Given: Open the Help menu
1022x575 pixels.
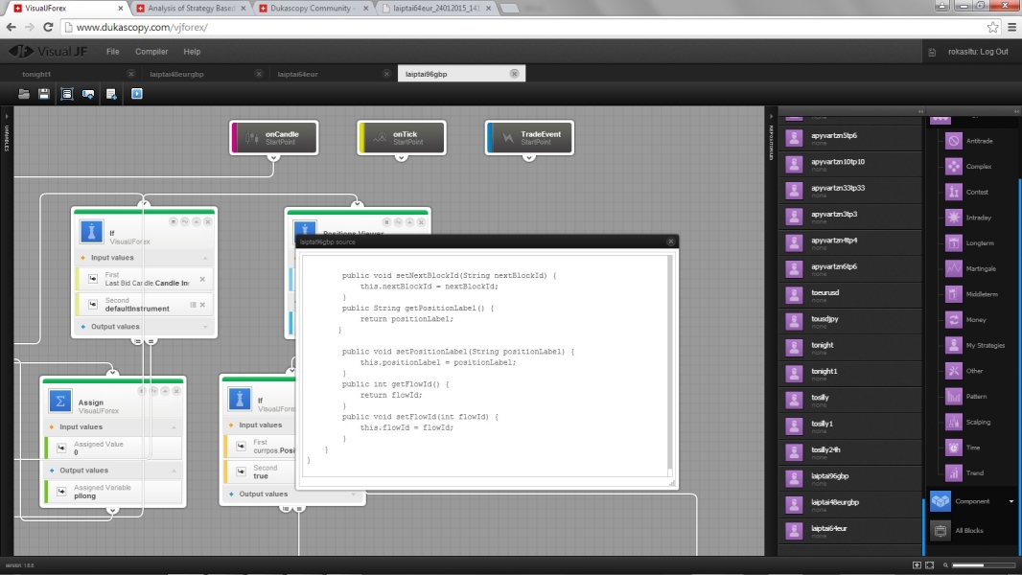Looking at the screenshot, I should click(x=192, y=52).
